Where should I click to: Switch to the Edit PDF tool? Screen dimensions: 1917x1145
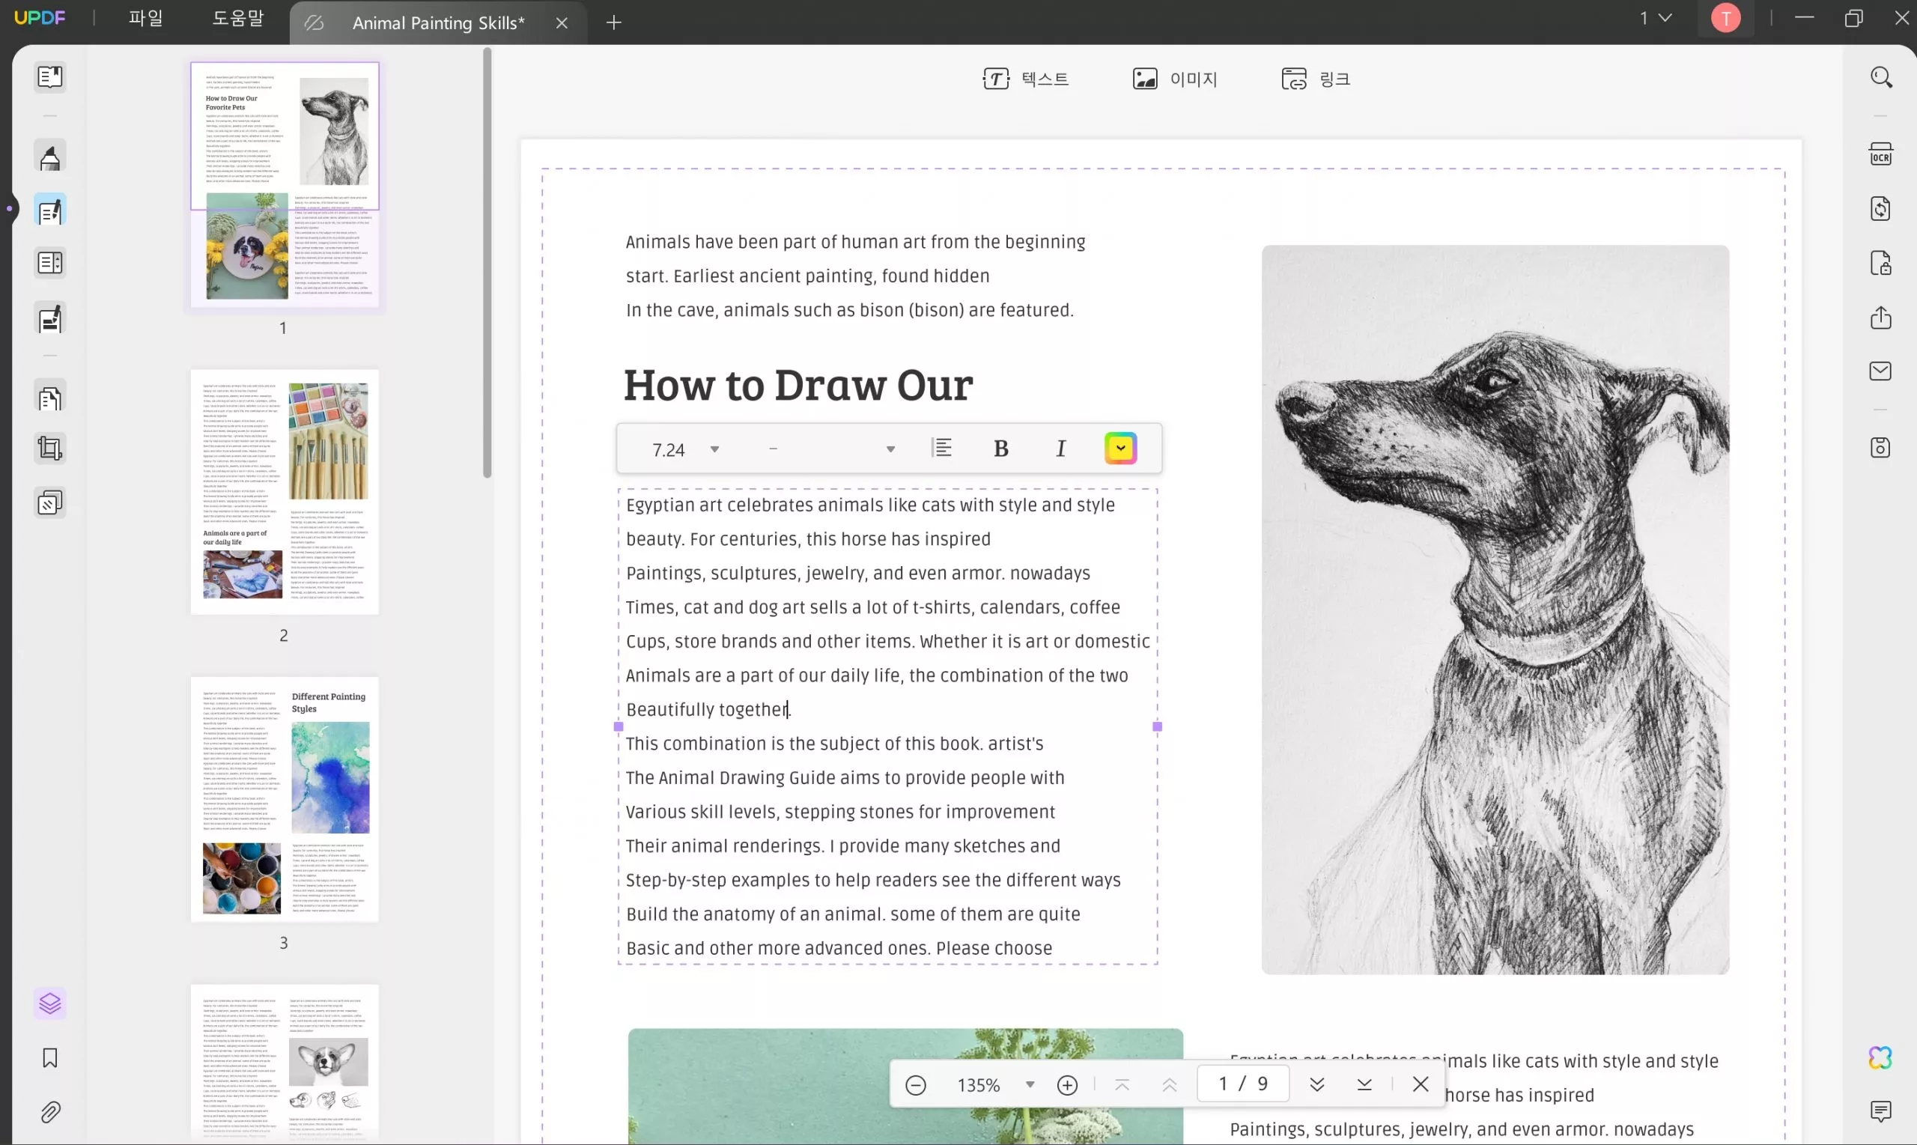[50, 210]
